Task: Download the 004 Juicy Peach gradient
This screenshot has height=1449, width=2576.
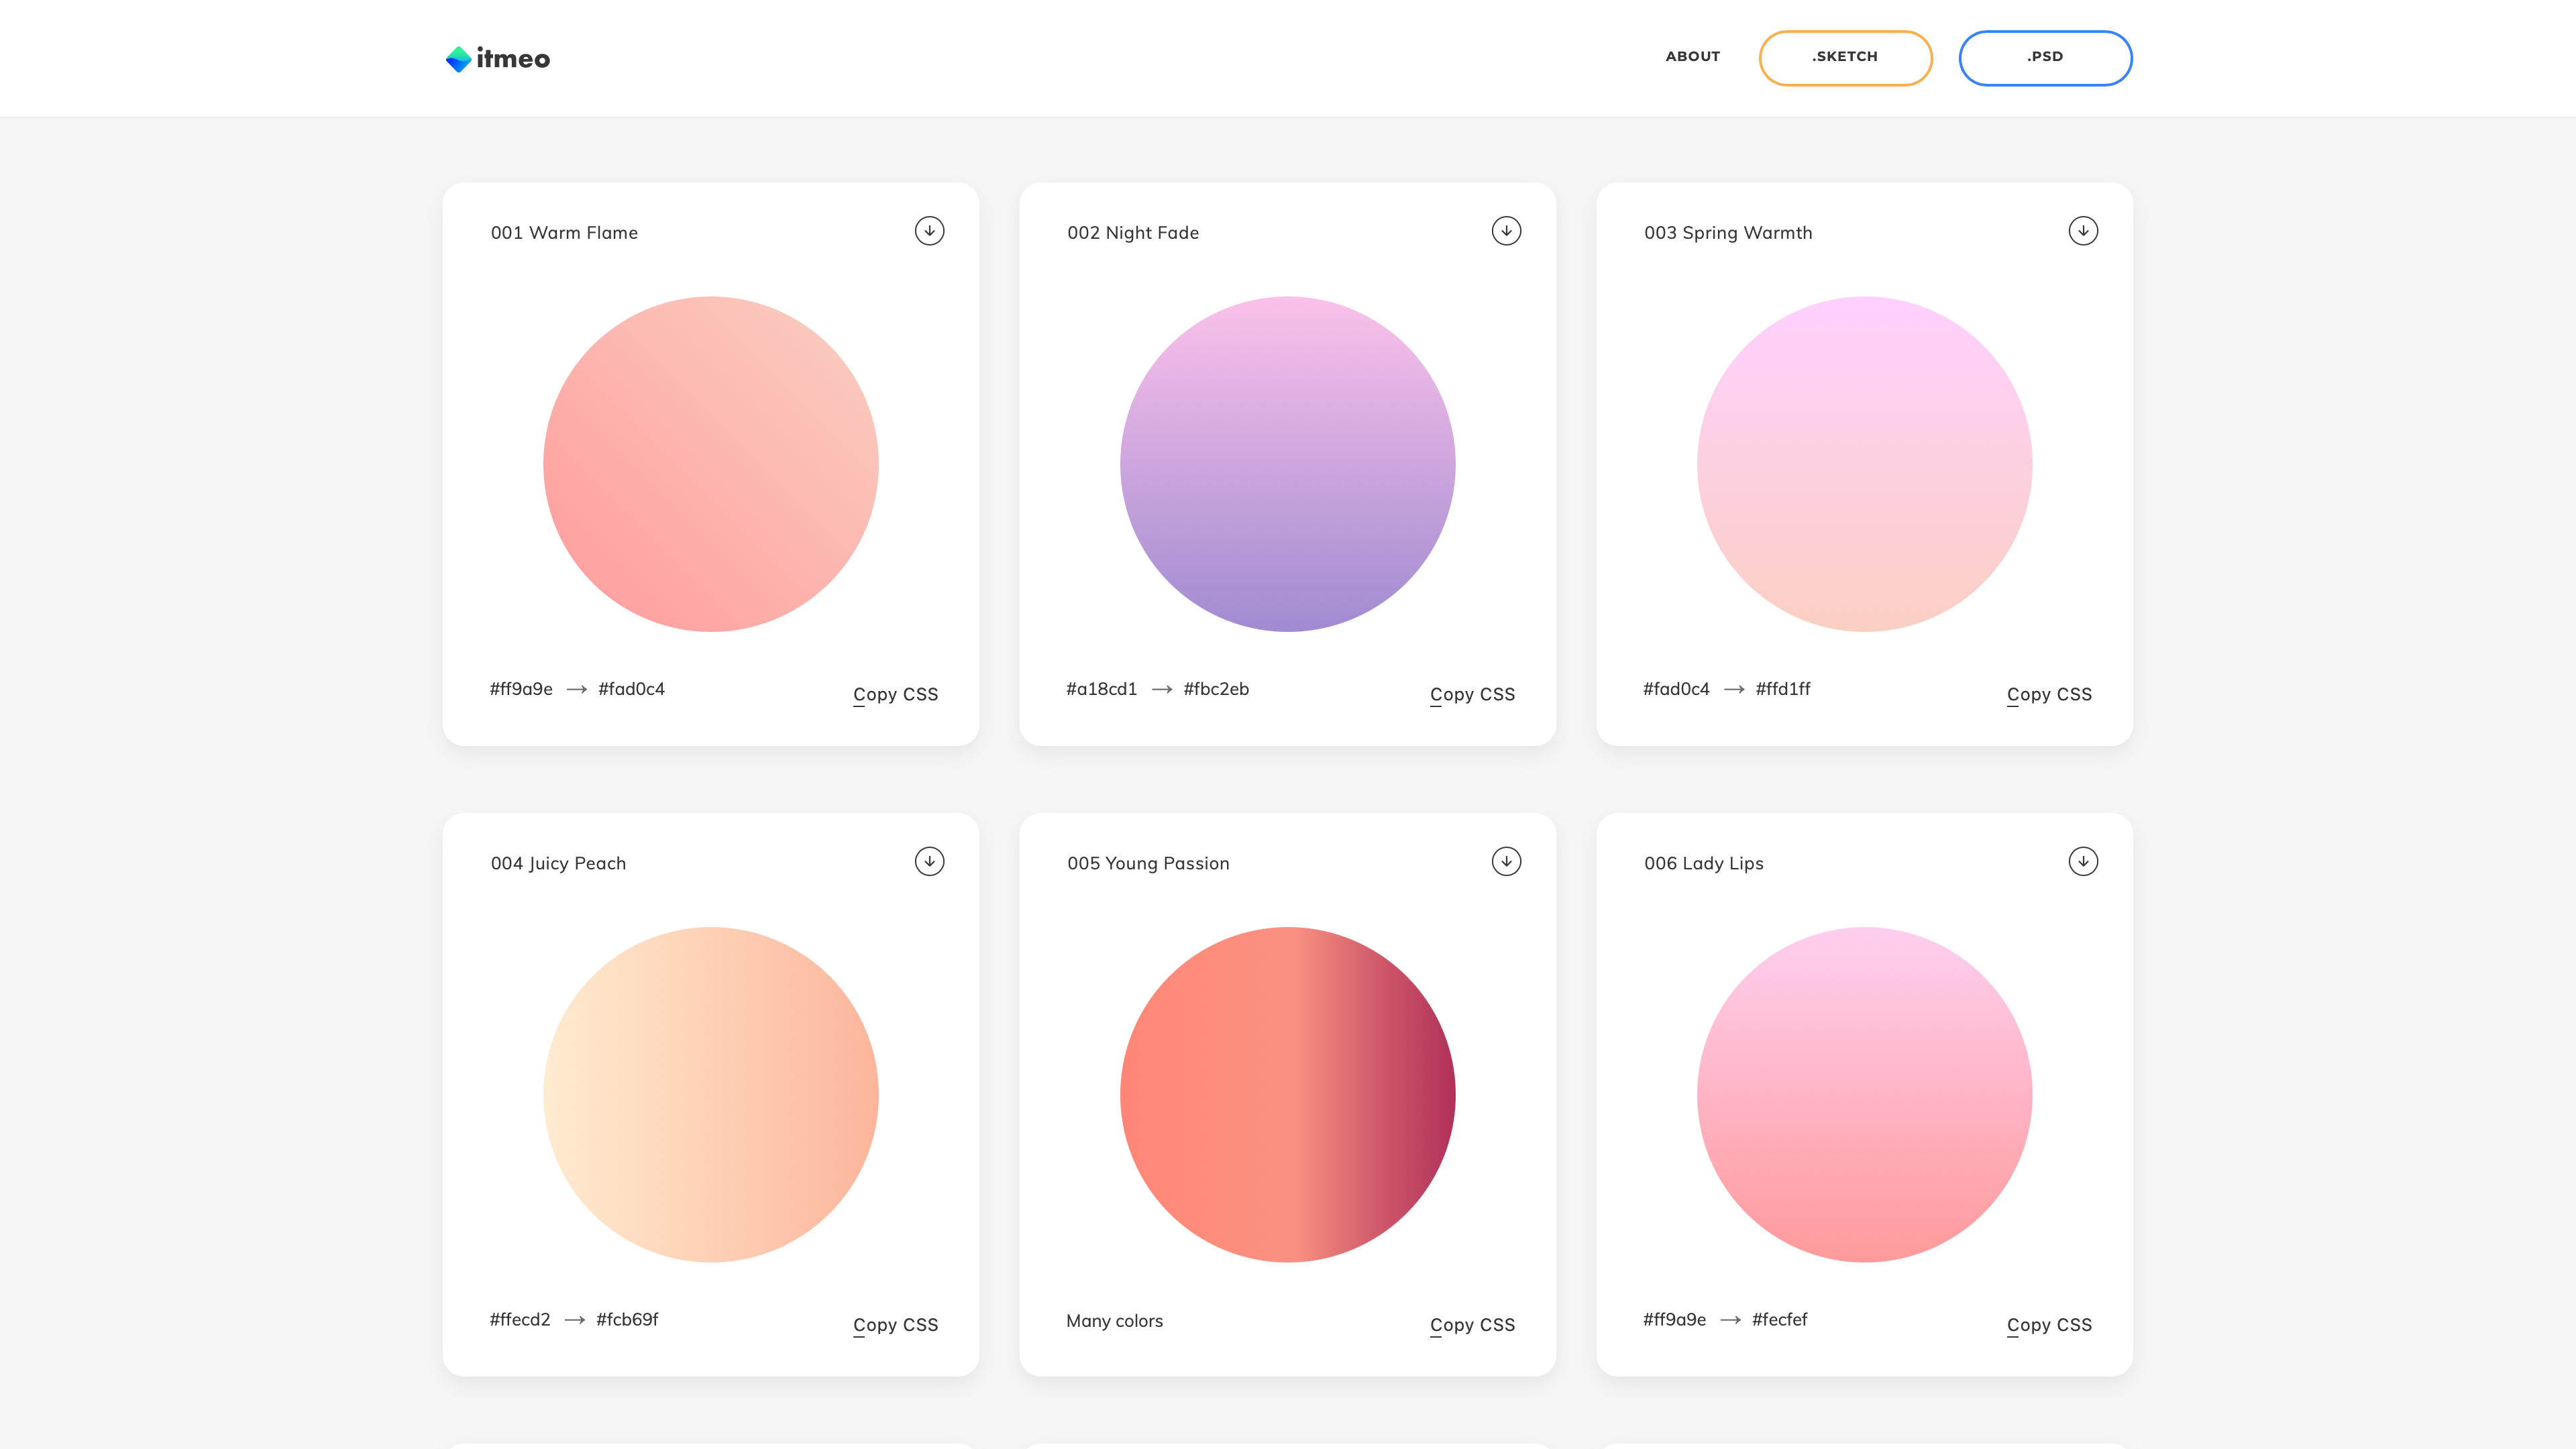Action: point(929,861)
